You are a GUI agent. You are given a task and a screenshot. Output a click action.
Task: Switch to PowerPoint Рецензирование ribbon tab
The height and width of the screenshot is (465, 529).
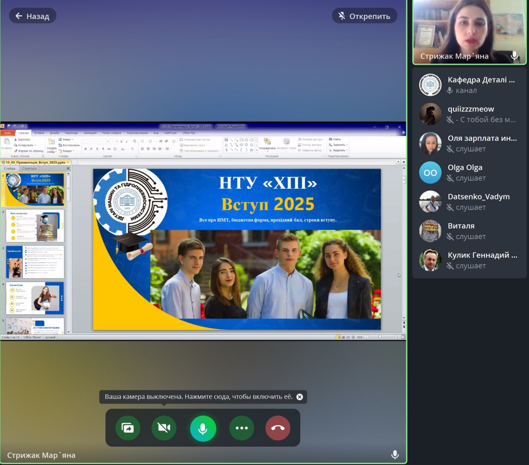pos(137,133)
